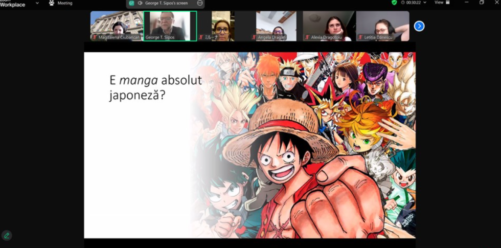The height and width of the screenshot is (248, 501).
Task: Click the GT avatar badge in share bar
Action: pyautogui.click(x=131, y=3)
